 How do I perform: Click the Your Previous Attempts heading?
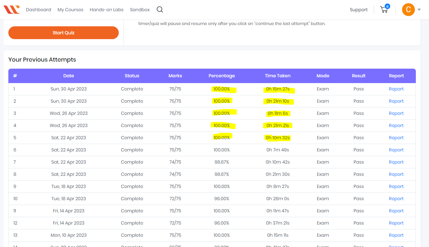pyautogui.click(x=42, y=60)
